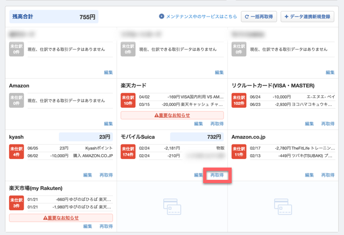344x235 pixels.
Task: Click the Amazon.co.jp 02/13 -449円 ツバキ row
Action: (x=292, y=156)
